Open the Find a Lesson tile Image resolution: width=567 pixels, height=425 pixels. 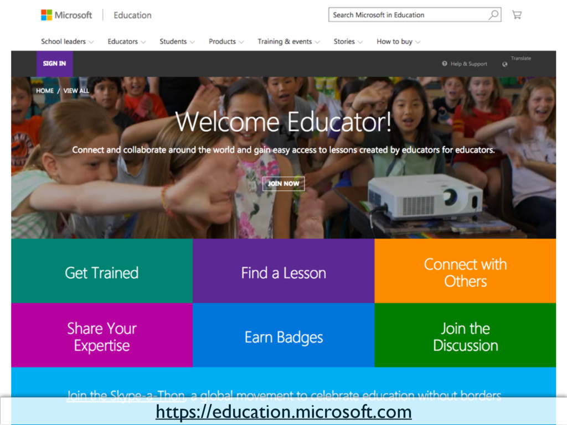coord(283,271)
